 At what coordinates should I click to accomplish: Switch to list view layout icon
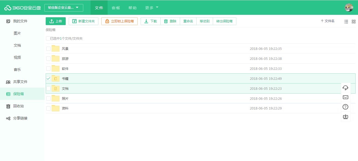click(346, 22)
